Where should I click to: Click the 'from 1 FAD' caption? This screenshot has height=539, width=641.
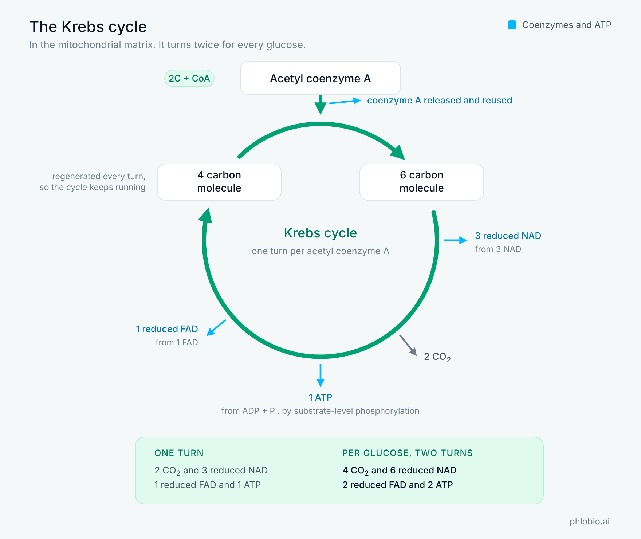177,342
